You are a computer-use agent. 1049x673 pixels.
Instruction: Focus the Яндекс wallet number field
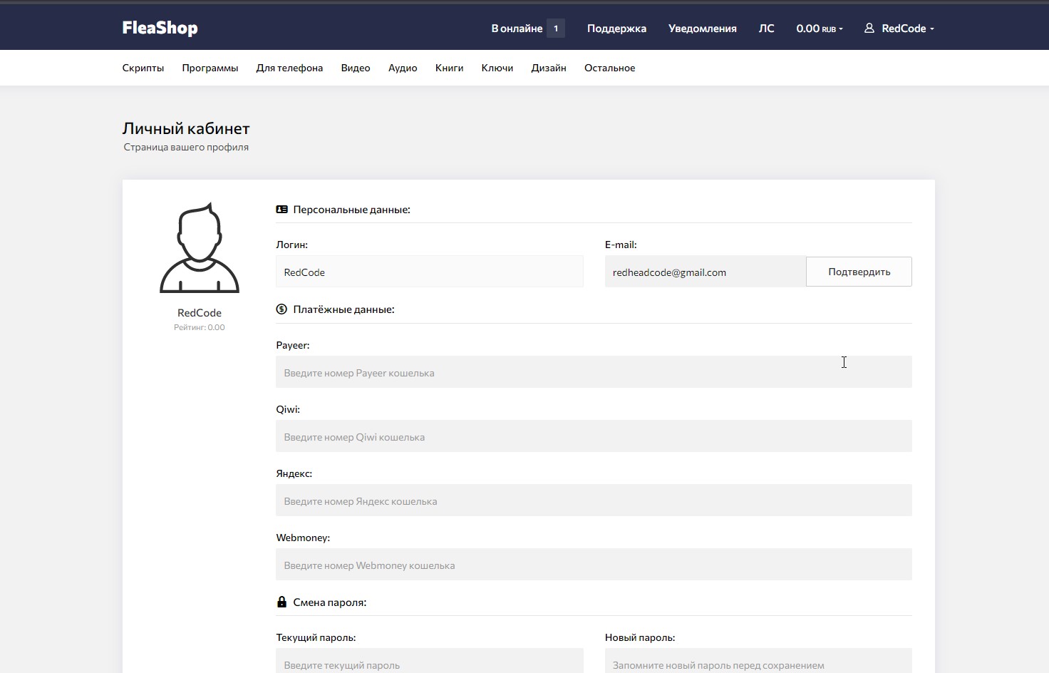point(594,500)
